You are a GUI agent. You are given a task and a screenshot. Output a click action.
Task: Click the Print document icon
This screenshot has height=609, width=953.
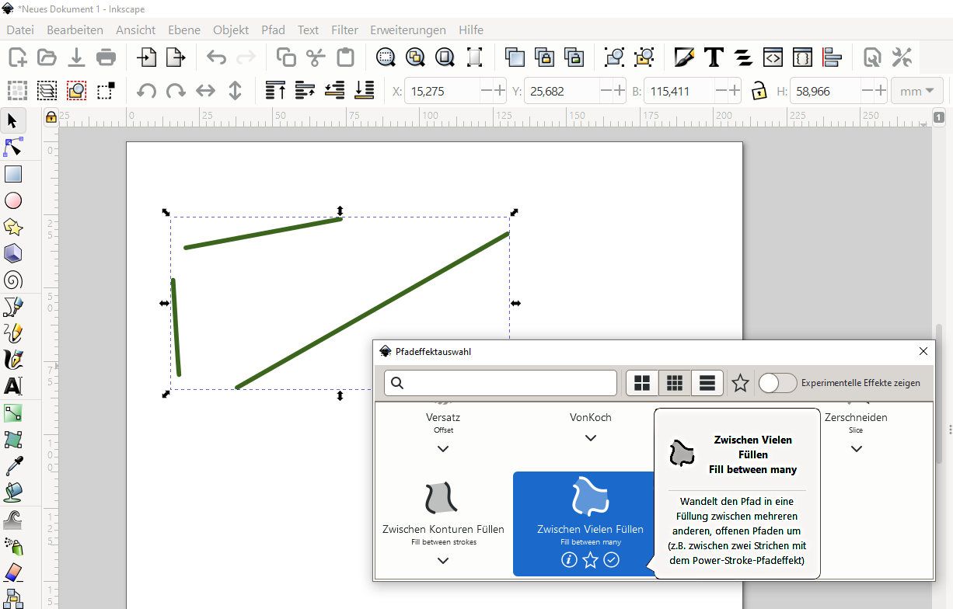click(x=106, y=57)
